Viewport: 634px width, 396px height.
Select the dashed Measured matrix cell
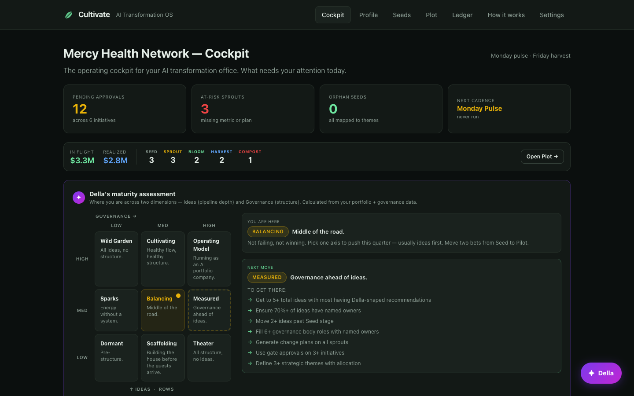click(209, 310)
